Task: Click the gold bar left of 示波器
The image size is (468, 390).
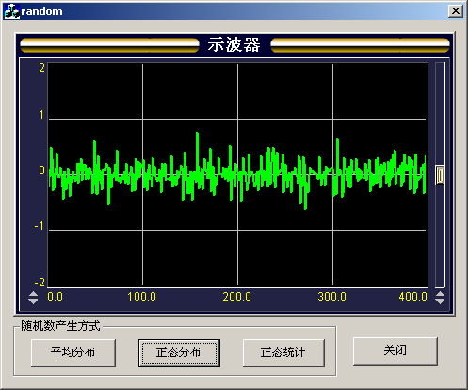Action: tap(109, 45)
